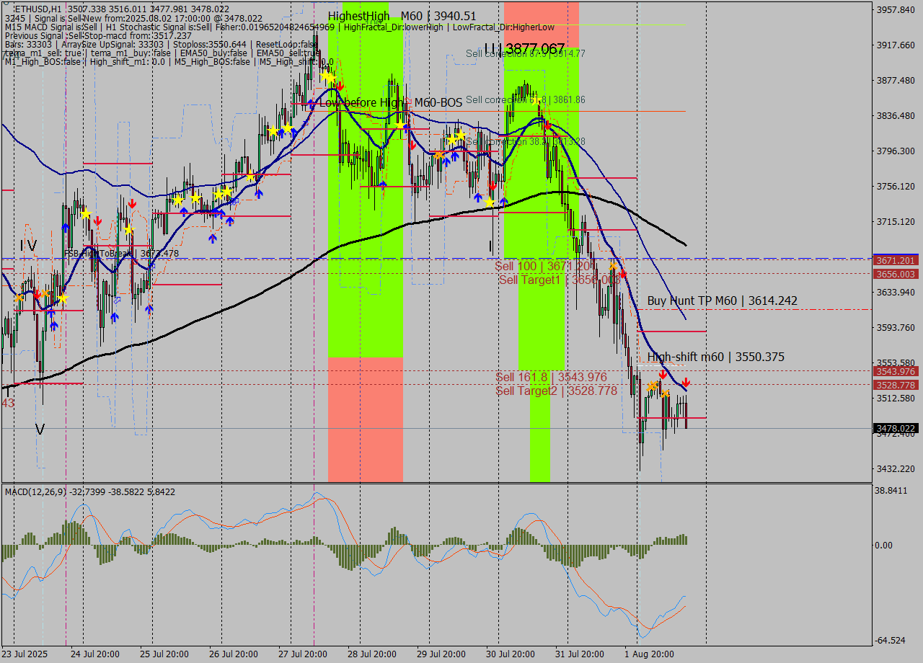The image size is (923, 663).
Task: Select the 1 Aug 20:00 time label
Action: (x=649, y=654)
